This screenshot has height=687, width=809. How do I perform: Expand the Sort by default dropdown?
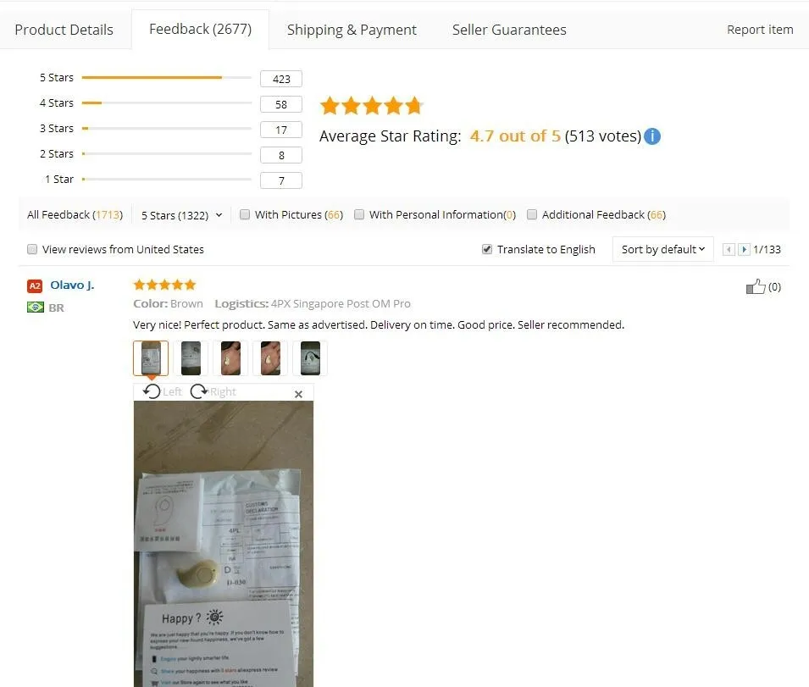click(663, 250)
